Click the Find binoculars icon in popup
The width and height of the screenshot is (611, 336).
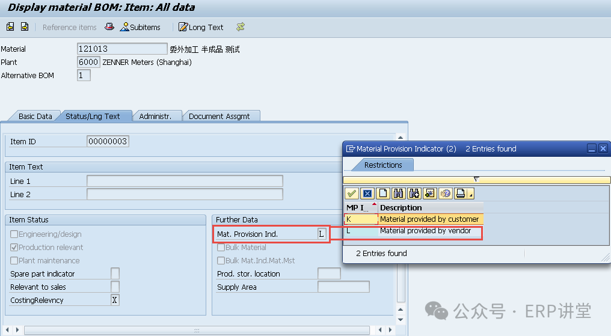click(398, 194)
